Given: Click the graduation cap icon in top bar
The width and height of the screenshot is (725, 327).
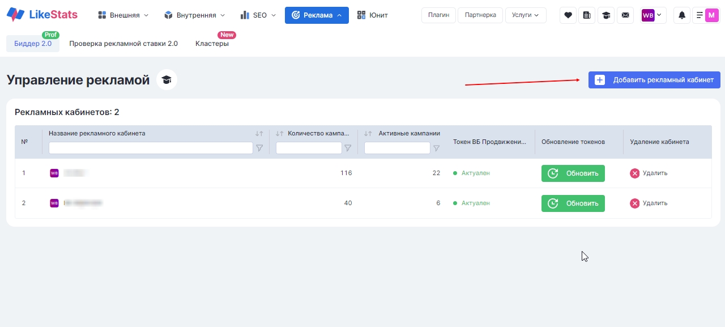Looking at the screenshot, I should pos(606,15).
